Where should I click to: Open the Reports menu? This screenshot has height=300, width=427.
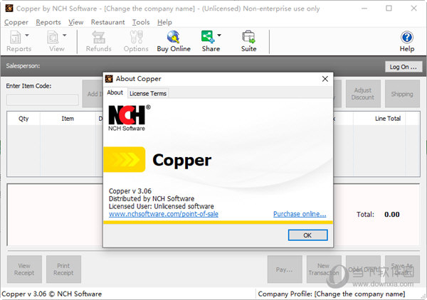coord(48,22)
